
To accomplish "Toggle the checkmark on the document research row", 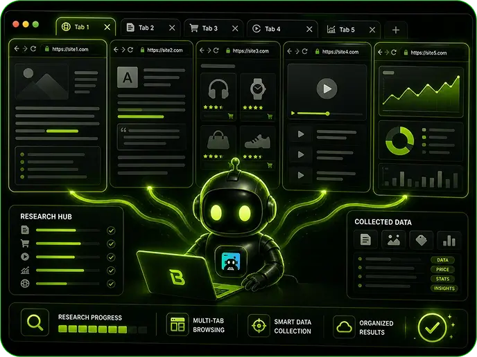I will [x=111, y=230].
